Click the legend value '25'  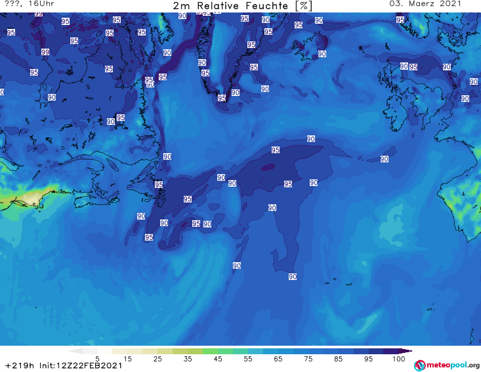157,359
